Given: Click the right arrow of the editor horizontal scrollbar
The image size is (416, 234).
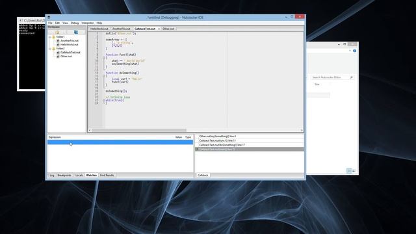Looking at the screenshot, I should point(302,130).
